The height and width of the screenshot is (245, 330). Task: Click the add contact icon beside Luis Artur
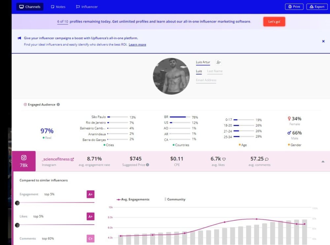tap(218, 62)
